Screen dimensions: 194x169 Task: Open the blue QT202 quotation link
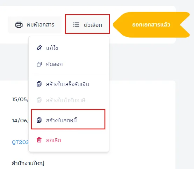point(20,142)
